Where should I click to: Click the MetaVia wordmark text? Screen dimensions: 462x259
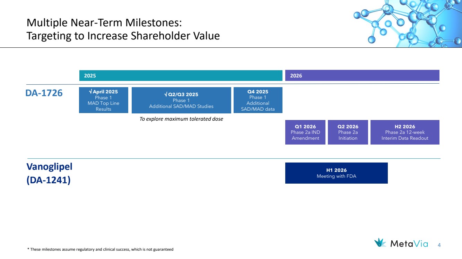[x=409, y=243]
